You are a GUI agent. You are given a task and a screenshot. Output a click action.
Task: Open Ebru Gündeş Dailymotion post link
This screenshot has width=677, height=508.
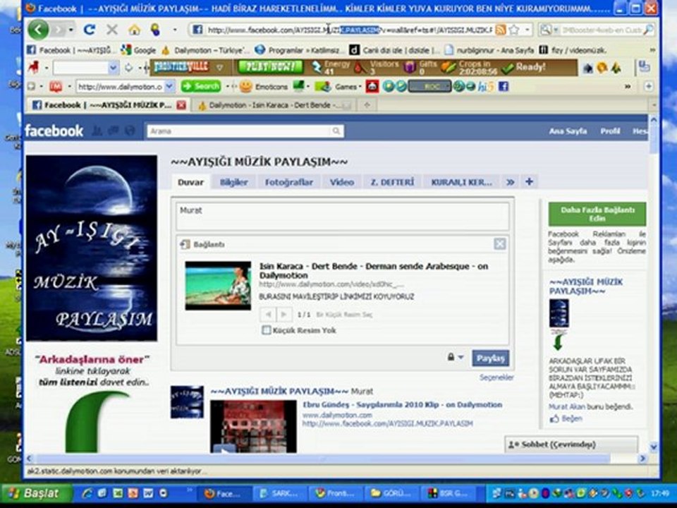click(403, 405)
